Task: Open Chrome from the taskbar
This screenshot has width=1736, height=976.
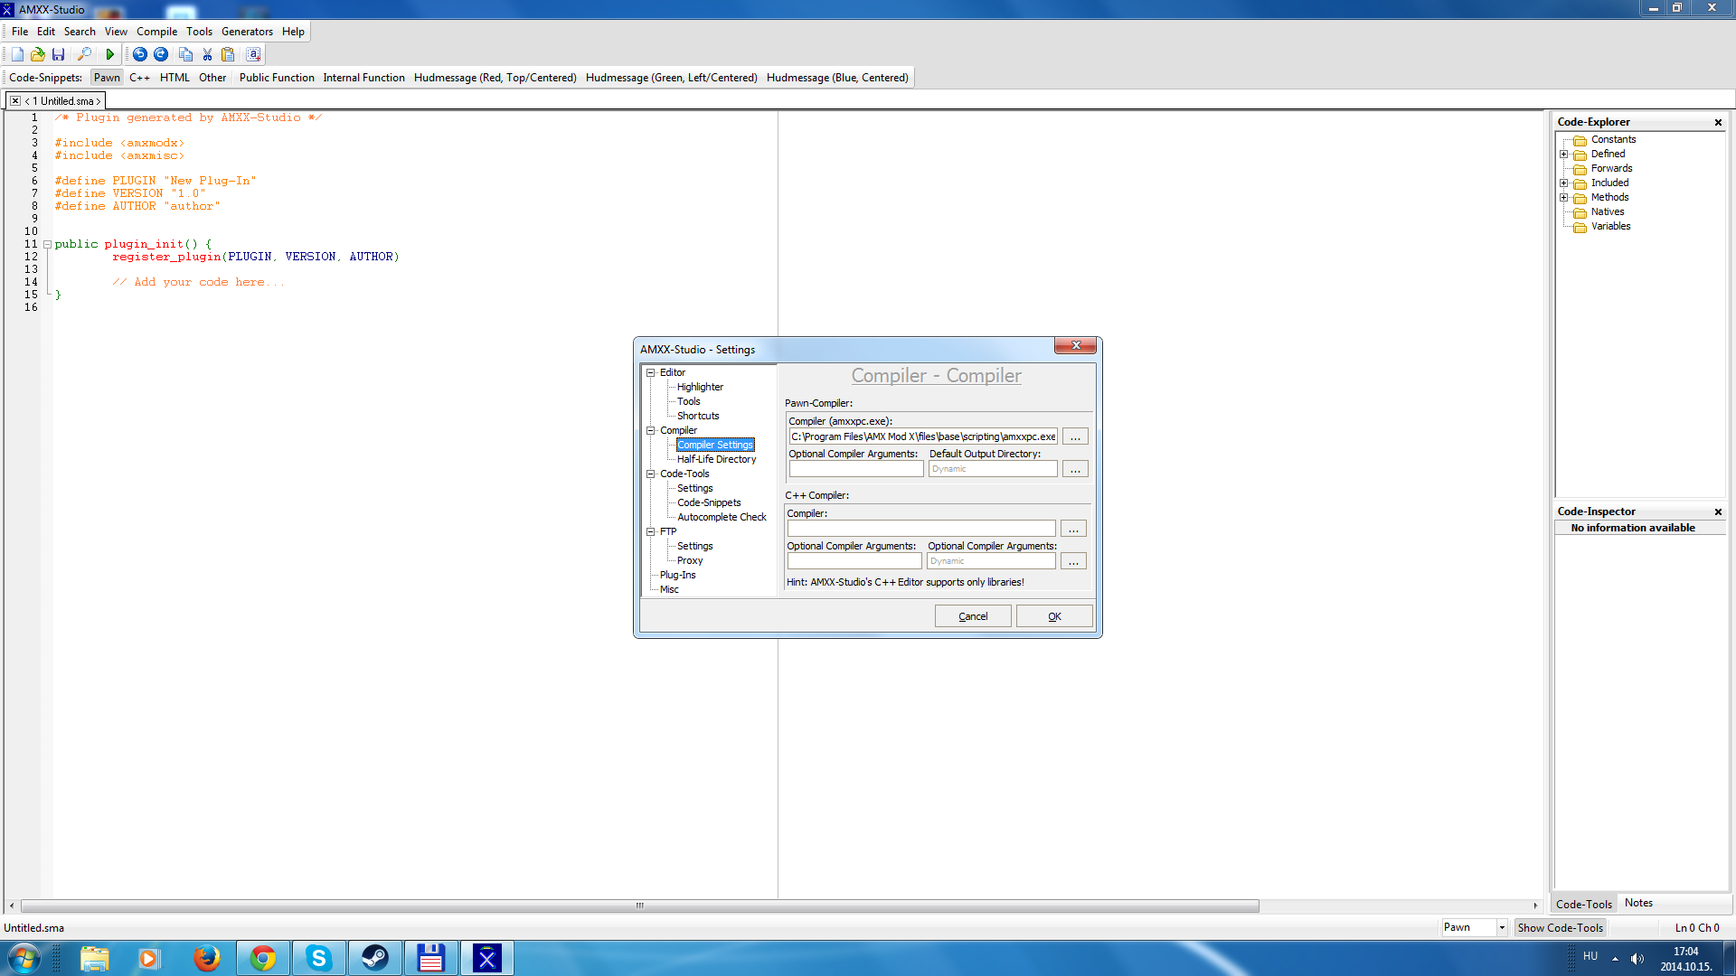Action: (263, 958)
